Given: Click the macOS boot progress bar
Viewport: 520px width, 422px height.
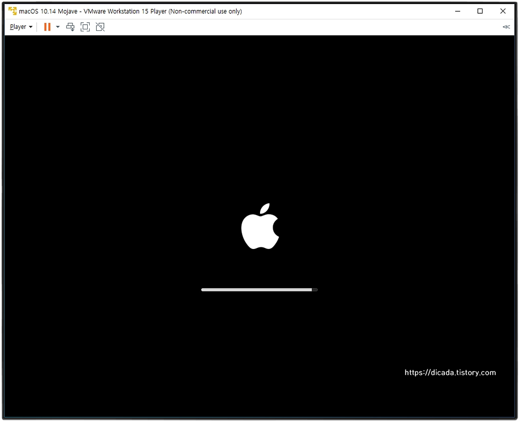Looking at the screenshot, I should [x=259, y=289].
